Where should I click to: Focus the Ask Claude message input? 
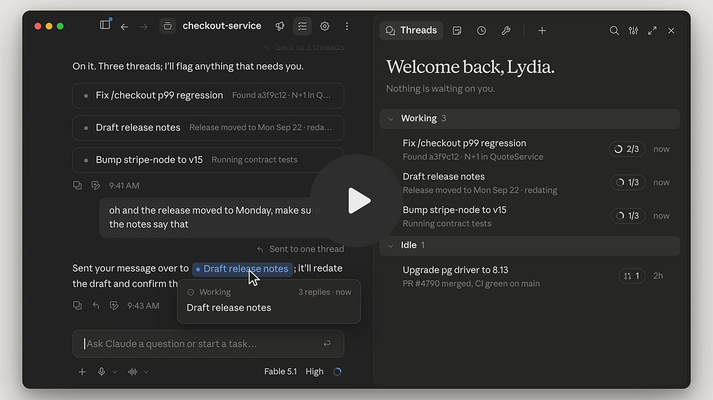click(x=208, y=344)
